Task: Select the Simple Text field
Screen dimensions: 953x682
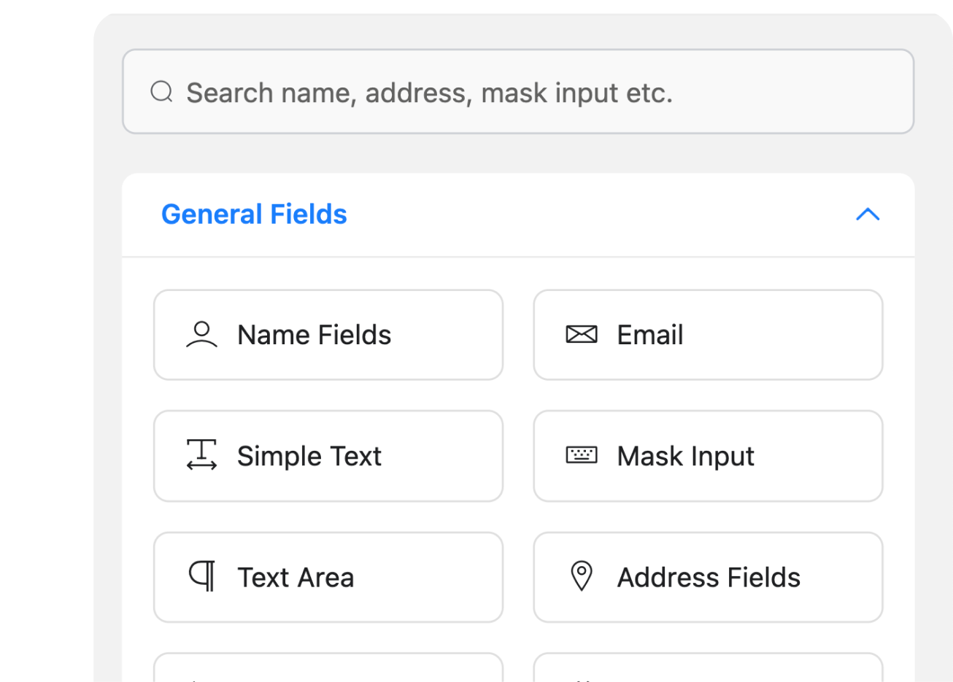Action: [x=328, y=456]
